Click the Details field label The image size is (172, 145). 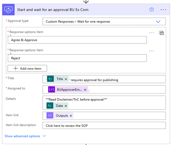(x=11, y=99)
